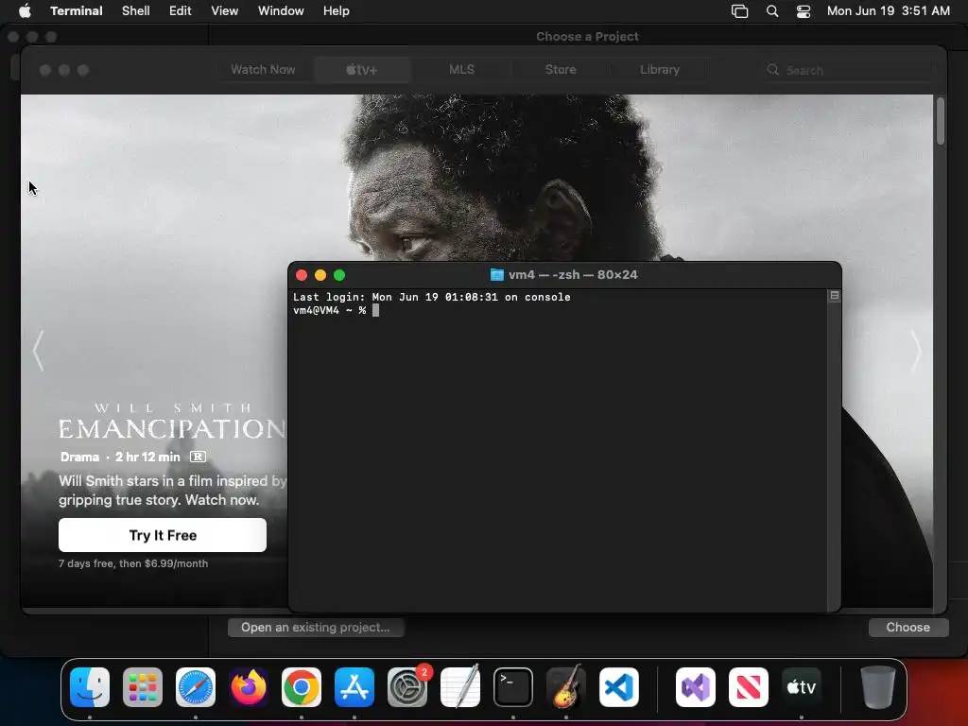Image resolution: width=968 pixels, height=726 pixels.
Task: Click the Choose button
Action: [908, 628]
